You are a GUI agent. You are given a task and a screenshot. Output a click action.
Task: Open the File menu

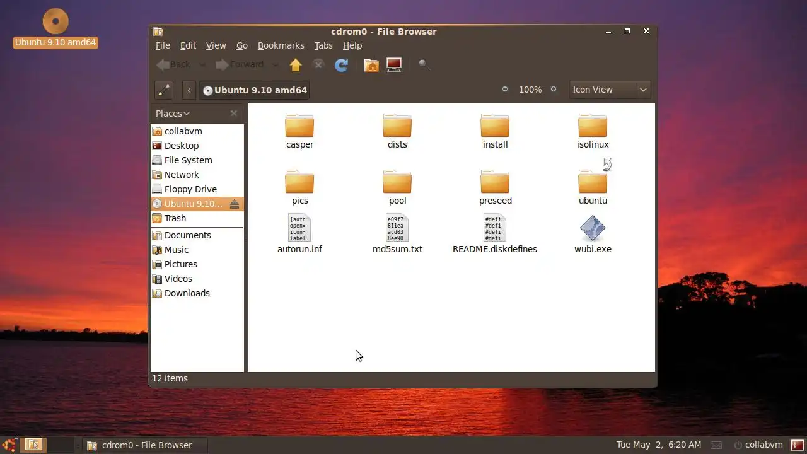163,45
